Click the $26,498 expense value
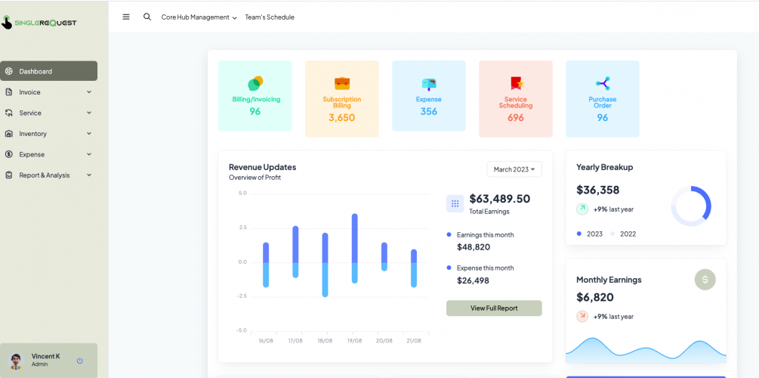 473,280
